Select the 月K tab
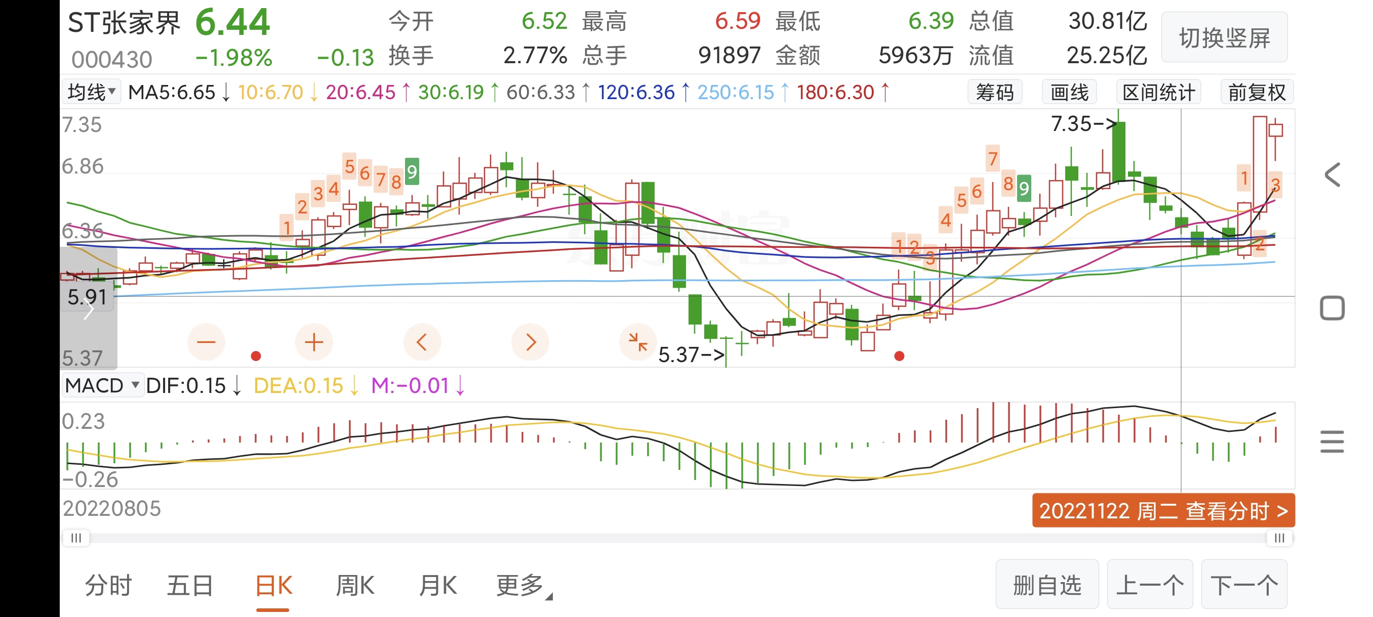This screenshot has width=1373, height=617. pos(437,586)
